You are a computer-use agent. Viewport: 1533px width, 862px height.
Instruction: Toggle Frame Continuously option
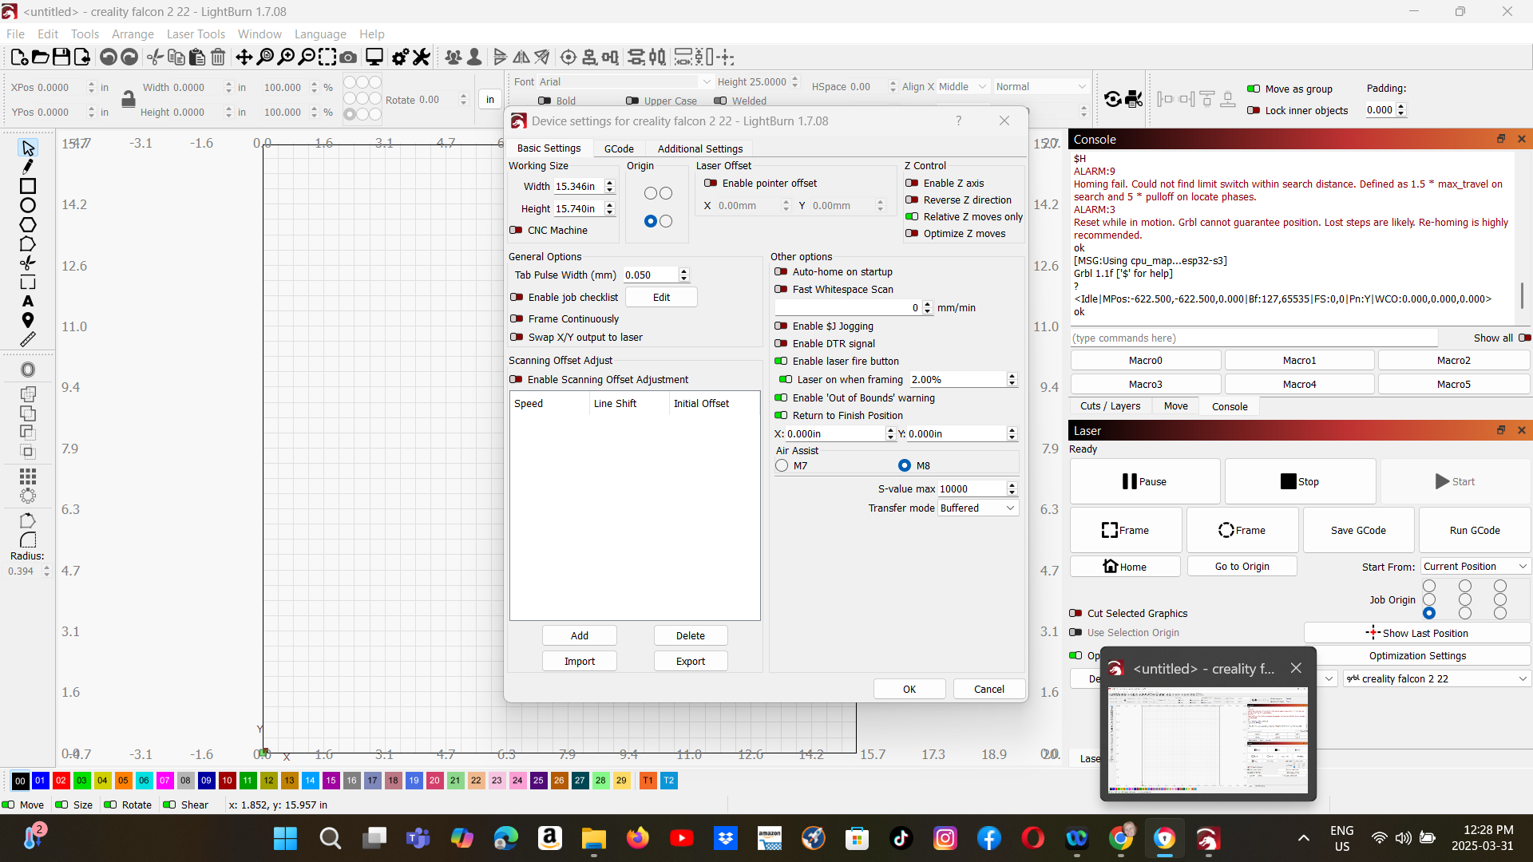(517, 319)
